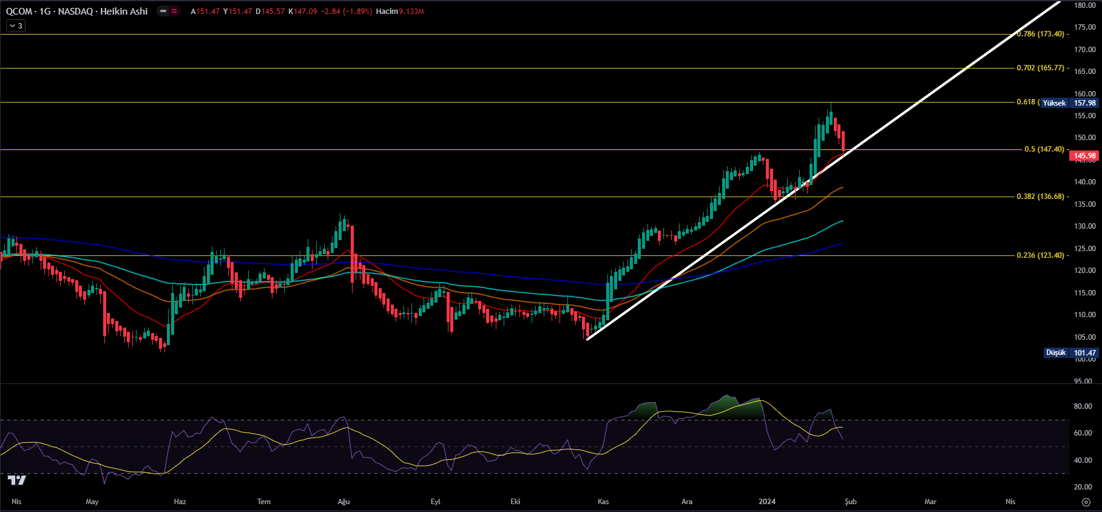The width and height of the screenshot is (1102, 512).
Task: Click the 80.00 level on RSI scale
Action: [1083, 406]
